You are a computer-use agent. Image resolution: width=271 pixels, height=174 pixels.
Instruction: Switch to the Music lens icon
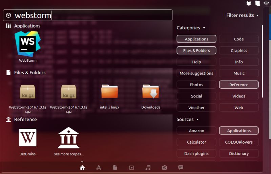coord(148,168)
